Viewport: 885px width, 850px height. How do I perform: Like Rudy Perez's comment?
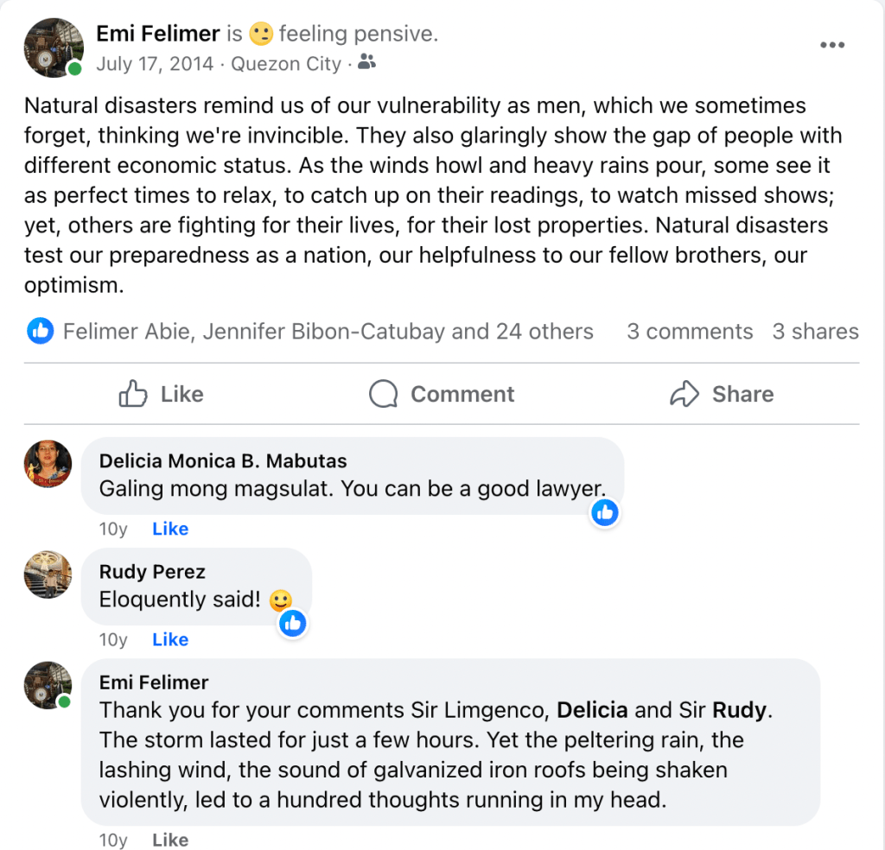[x=170, y=639]
